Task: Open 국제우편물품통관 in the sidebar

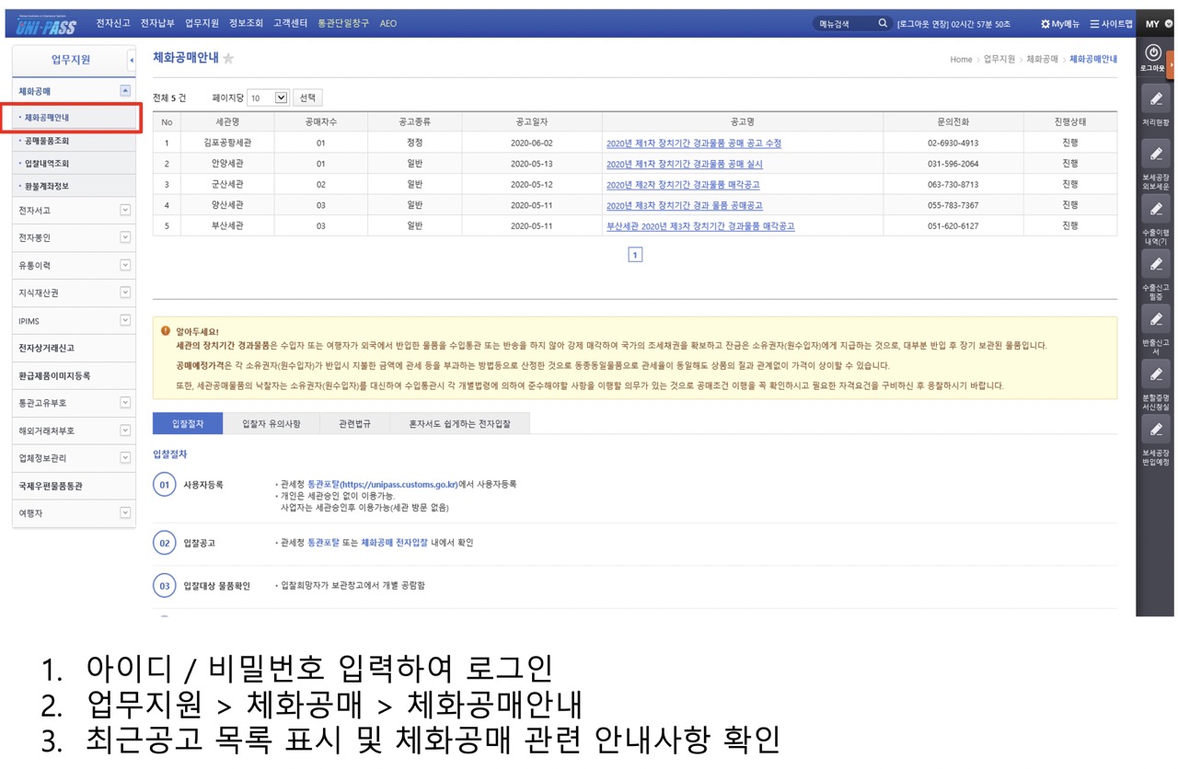Action: tap(51, 486)
